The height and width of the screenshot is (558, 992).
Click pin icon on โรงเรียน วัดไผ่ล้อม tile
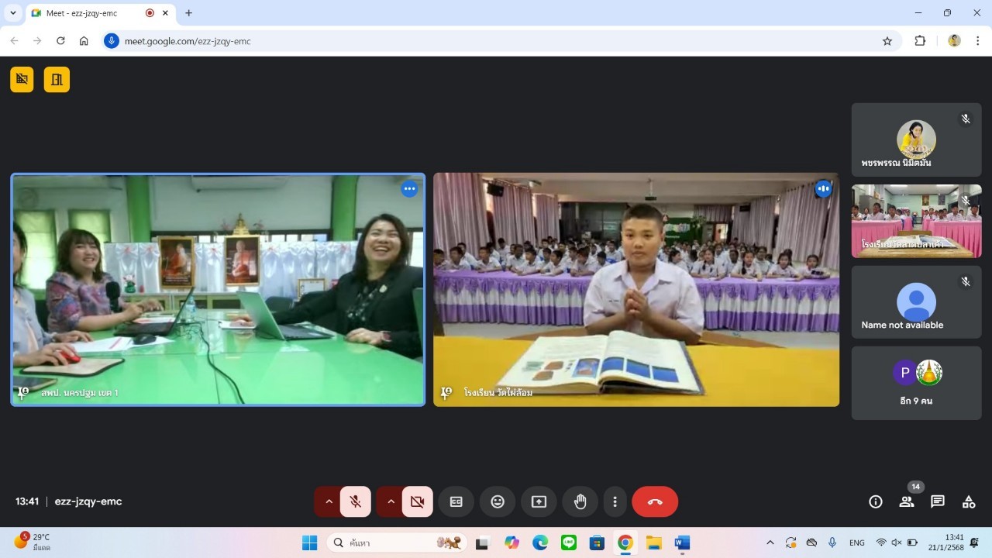click(x=446, y=393)
